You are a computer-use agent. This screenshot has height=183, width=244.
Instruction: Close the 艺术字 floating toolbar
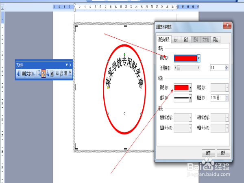click(x=70, y=65)
